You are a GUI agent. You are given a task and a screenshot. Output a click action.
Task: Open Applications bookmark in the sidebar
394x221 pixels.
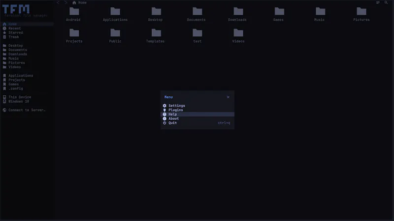pyautogui.click(x=27, y=76)
